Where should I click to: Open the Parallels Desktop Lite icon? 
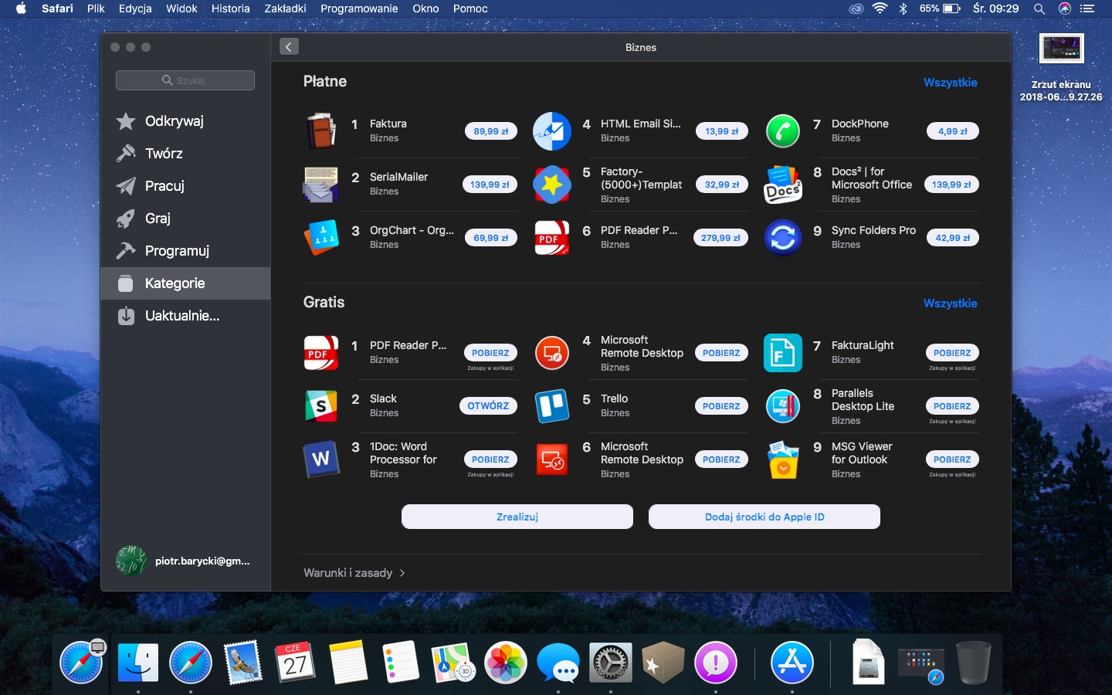point(783,406)
